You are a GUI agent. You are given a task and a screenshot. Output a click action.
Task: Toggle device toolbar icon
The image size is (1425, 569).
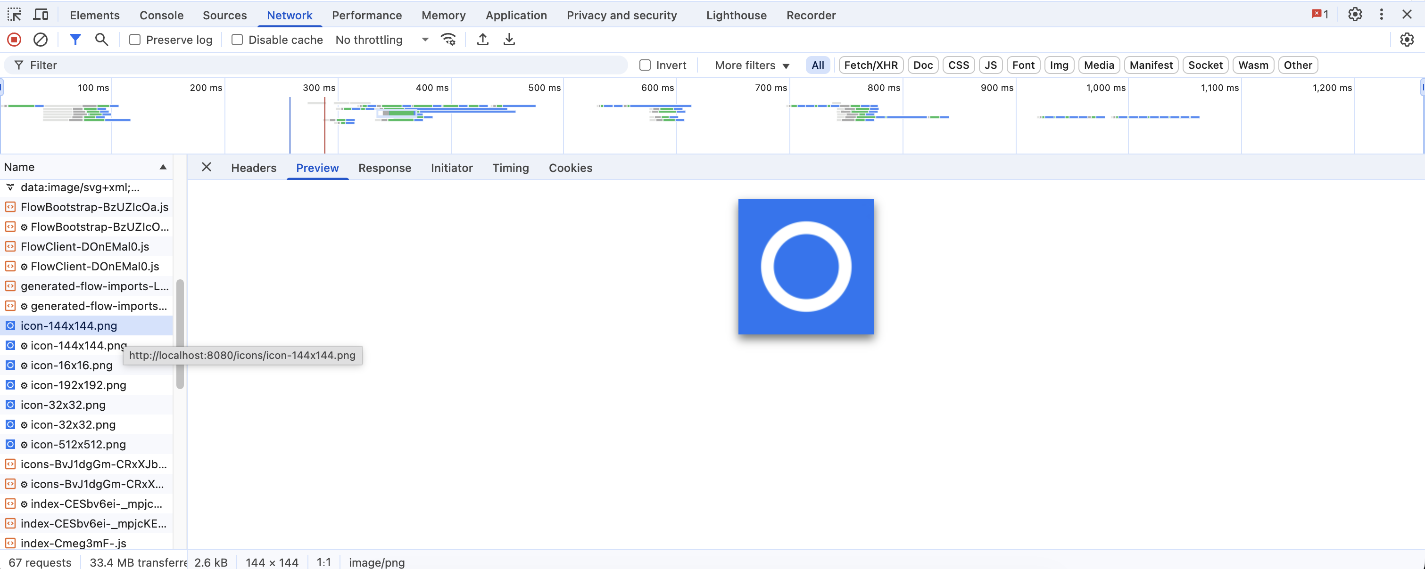[41, 15]
